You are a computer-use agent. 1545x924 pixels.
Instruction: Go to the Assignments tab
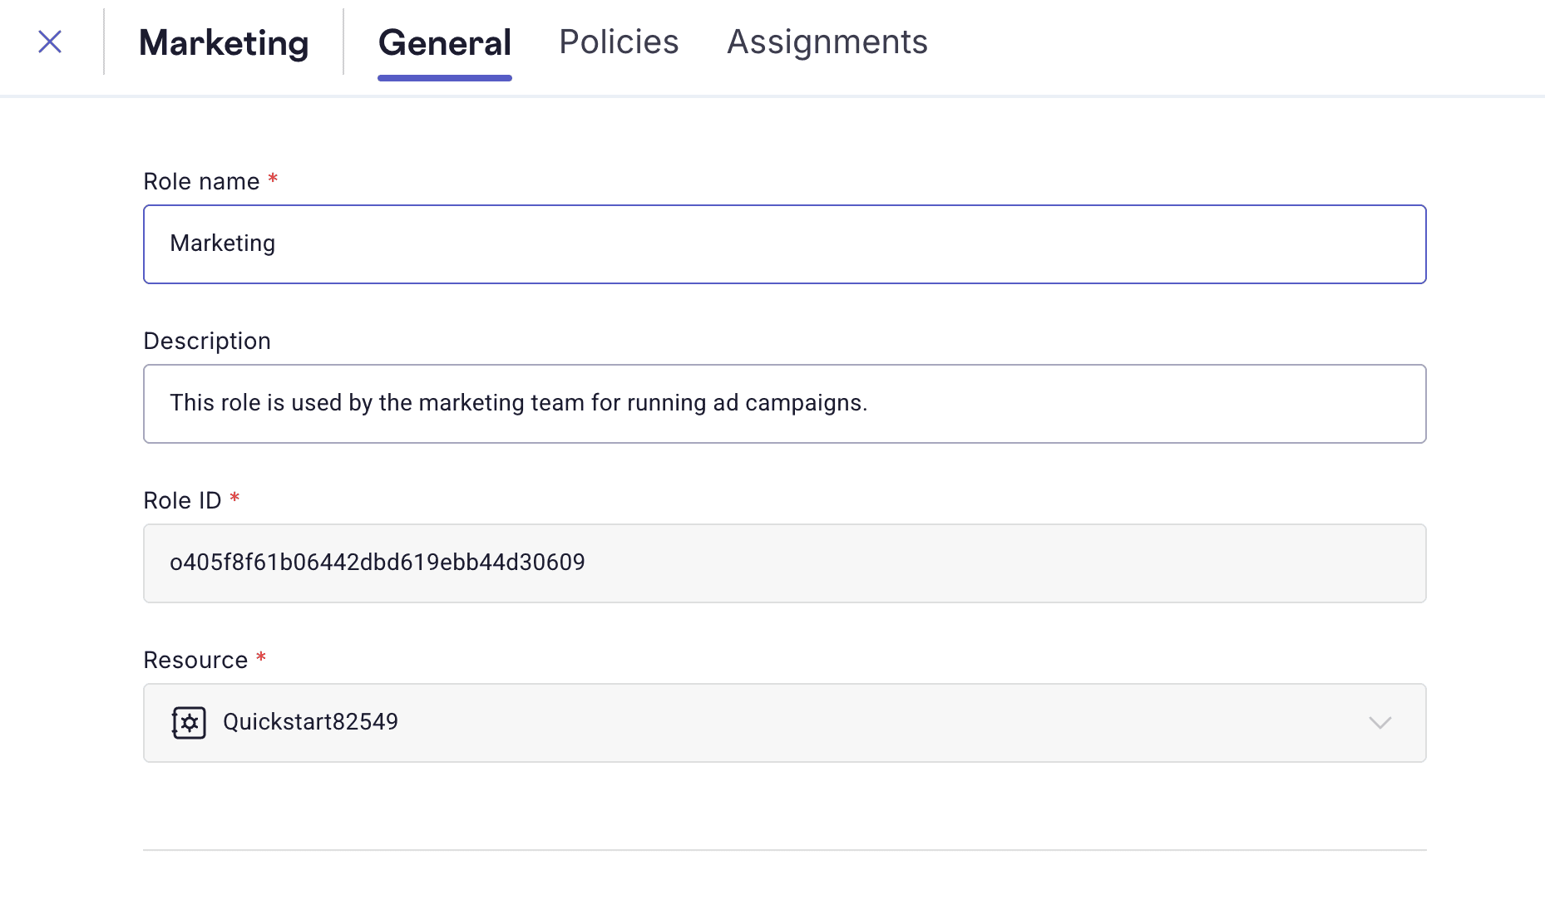point(827,42)
